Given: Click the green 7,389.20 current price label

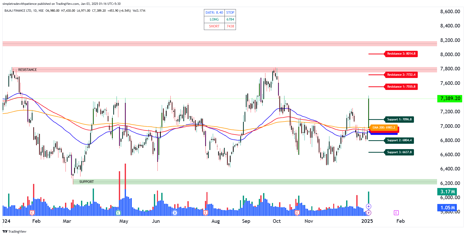Looking at the screenshot, I should [449, 99].
